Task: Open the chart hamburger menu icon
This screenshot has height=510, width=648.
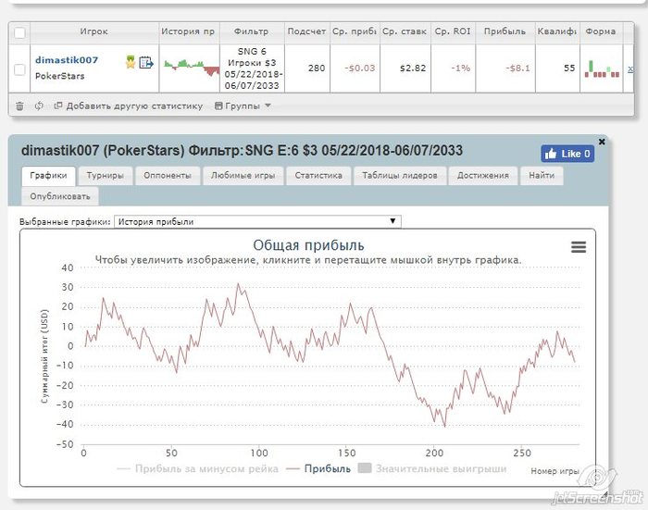Action: pos(579,247)
